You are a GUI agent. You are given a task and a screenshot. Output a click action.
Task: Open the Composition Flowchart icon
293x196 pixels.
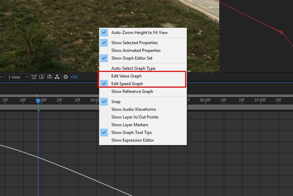point(57,77)
